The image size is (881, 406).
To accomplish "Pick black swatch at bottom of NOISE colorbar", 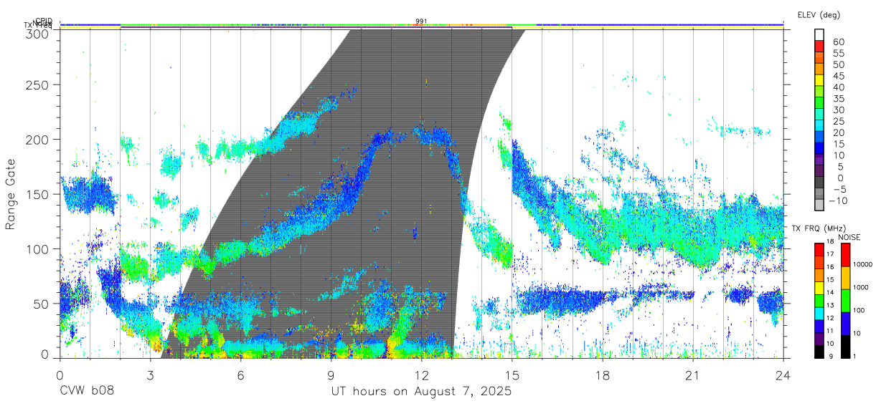I will pyautogui.click(x=845, y=347).
